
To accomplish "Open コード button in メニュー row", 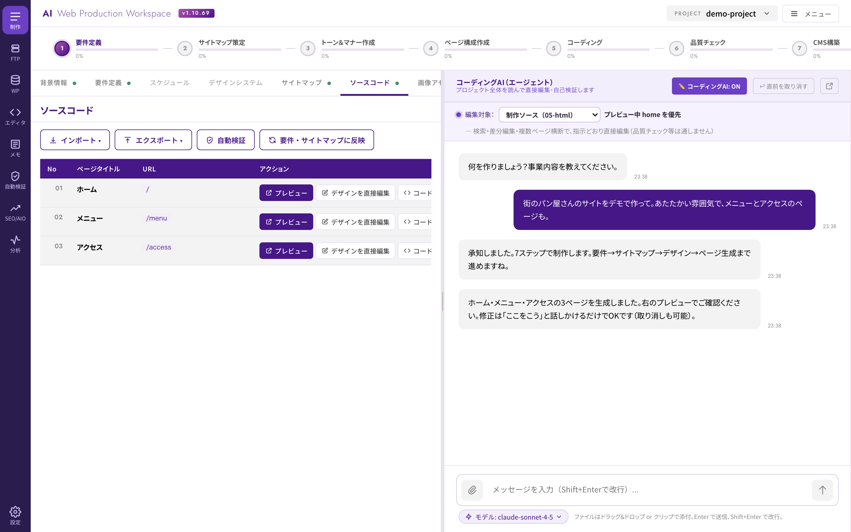I will (415, 222).
